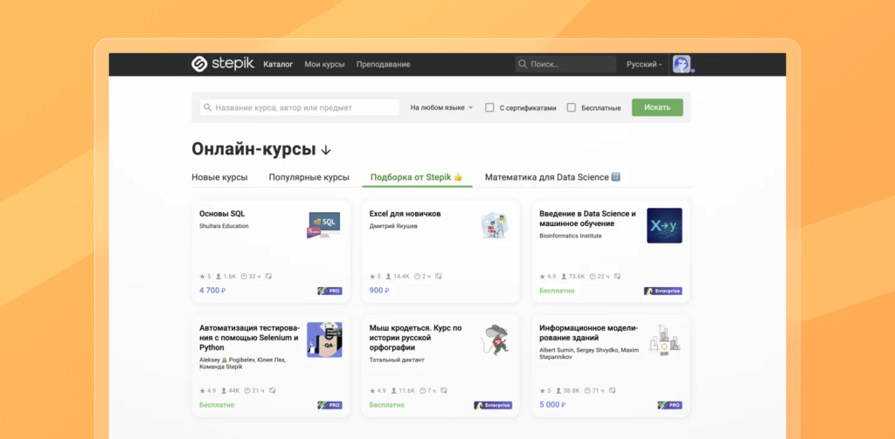895x439 pixels.
Task: Switch to the Новые курсы tab
Action: [219, 177]
